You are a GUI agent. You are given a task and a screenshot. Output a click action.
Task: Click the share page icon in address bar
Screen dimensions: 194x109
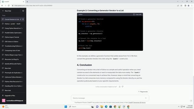click(x=178, y=5)
